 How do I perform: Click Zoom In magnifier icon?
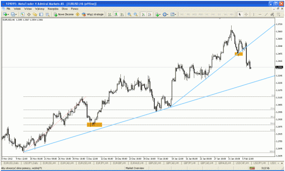(130, 14)
